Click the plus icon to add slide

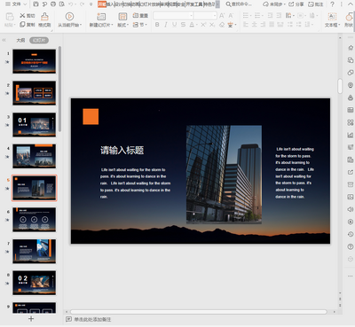[x=31, y=318]
